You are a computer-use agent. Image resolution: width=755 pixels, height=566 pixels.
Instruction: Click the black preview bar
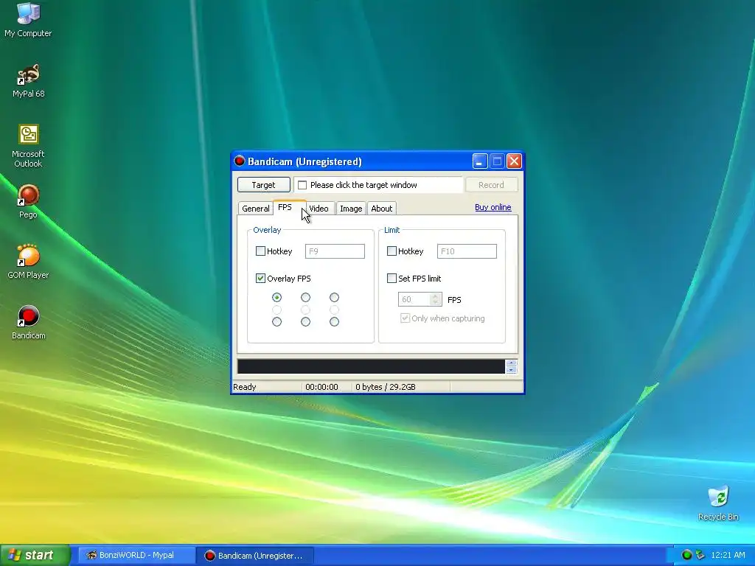tap(372, 366)
